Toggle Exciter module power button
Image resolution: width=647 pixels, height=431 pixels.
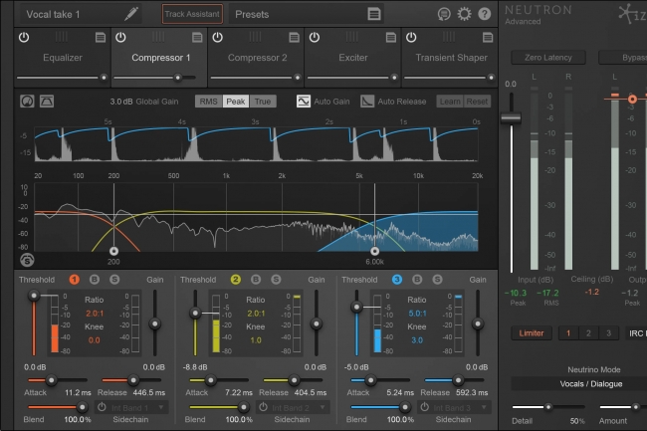point(315,37)
